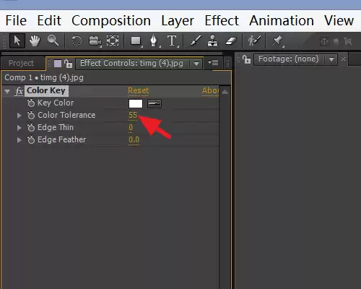
Task: Expand the Color Tolerance property
Action: [x=19, y=116]
